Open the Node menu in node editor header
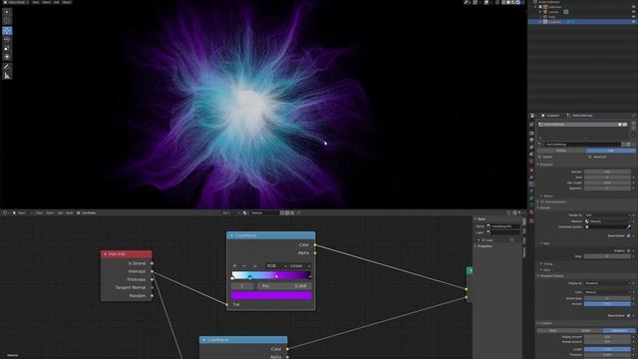 pos(69,212)
